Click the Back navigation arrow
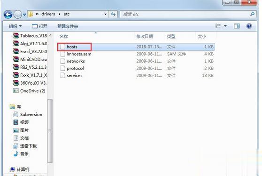 pyautogui.click(x=8, y=15)
